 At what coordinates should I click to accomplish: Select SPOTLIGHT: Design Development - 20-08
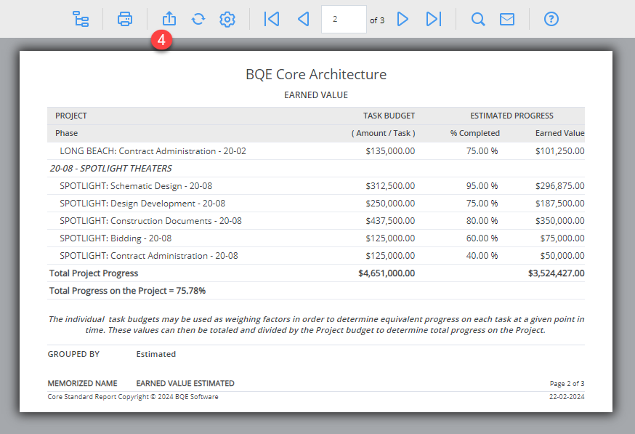142,204
